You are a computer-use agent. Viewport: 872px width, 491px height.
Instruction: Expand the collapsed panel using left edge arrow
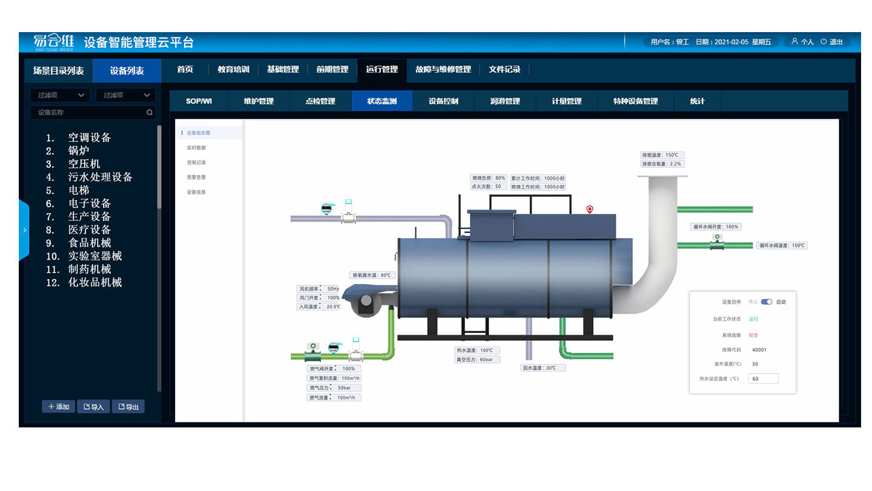click(x=24, y=230)
